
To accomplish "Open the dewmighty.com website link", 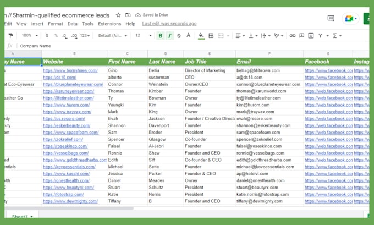I will (x=70, y=201).
